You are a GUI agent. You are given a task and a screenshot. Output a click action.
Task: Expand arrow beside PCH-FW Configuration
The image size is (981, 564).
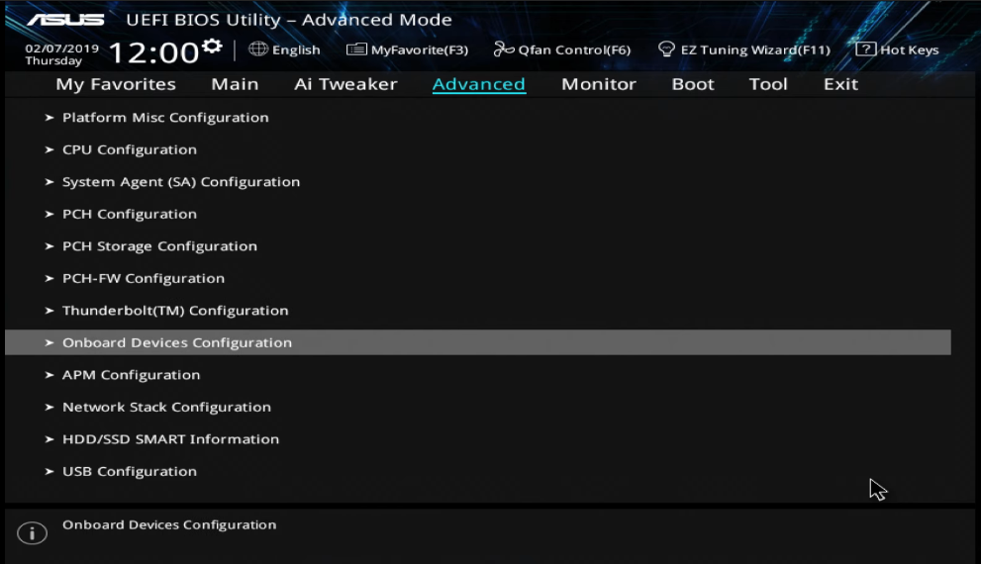tap(49, 279)
